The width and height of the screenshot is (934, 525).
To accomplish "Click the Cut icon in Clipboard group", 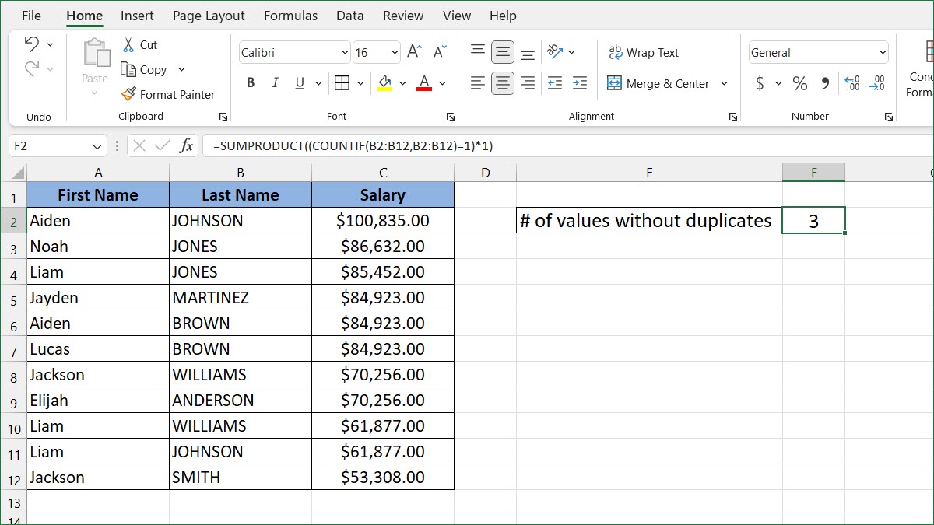I will click(129, 44).
